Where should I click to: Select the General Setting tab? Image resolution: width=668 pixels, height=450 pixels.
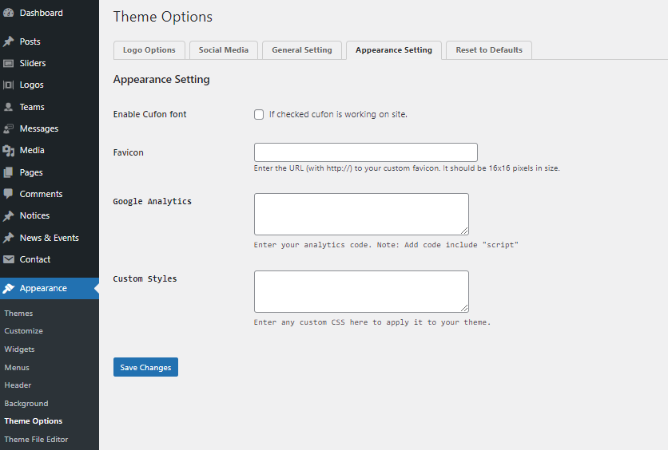click(302, 50)
